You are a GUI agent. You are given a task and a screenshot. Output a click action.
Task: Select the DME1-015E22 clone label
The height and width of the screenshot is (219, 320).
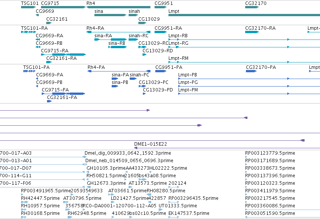(x=151, y=144)
